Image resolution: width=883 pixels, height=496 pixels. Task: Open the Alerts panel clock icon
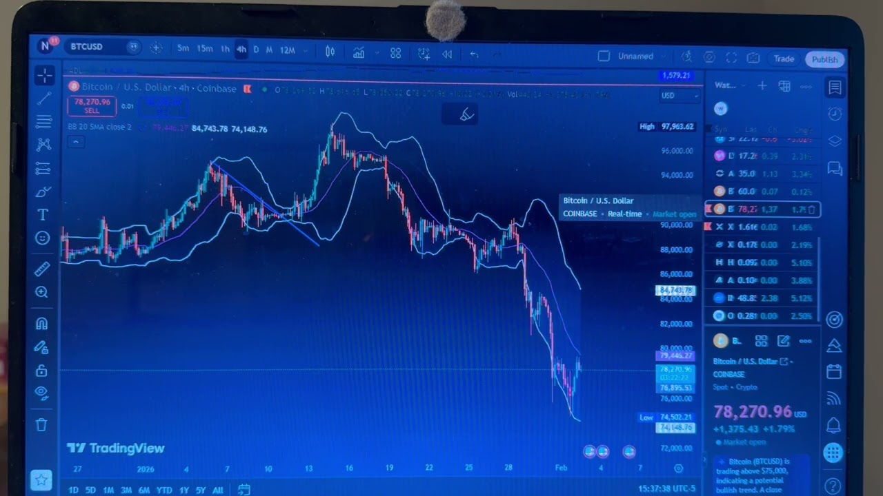(x=835, y=114)
